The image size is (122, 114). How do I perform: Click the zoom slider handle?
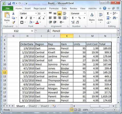tap(103, 110)
